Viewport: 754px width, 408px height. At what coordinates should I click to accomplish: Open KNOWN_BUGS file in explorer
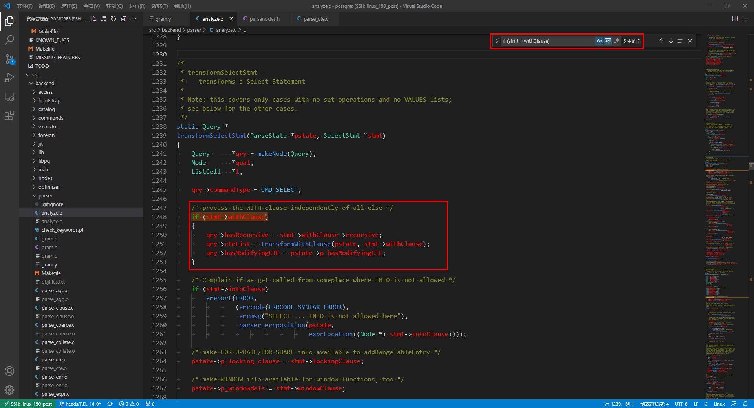click(52, 40)
